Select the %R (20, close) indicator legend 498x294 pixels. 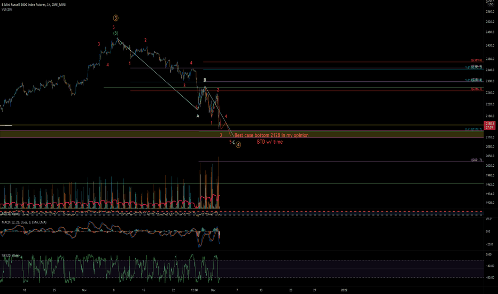click(11, 256)
